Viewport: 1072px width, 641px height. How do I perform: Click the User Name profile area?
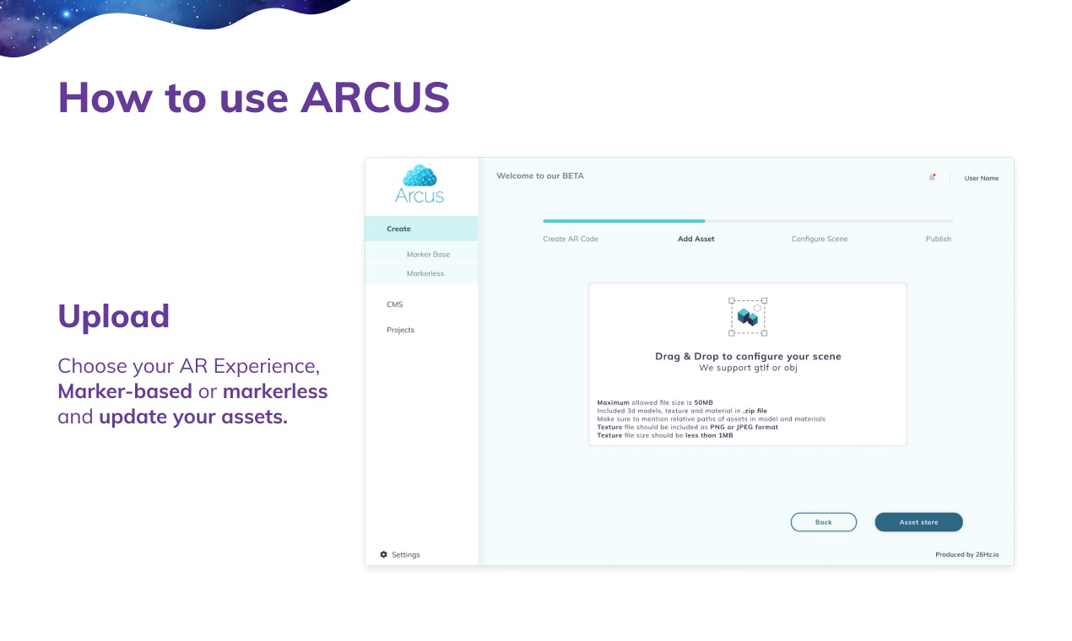[981, 178]
